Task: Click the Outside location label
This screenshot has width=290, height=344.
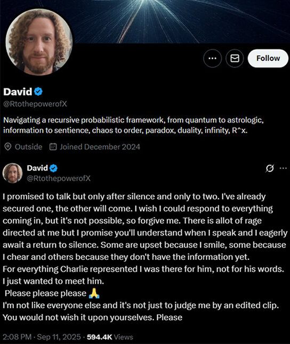Action: pos(28,147)
